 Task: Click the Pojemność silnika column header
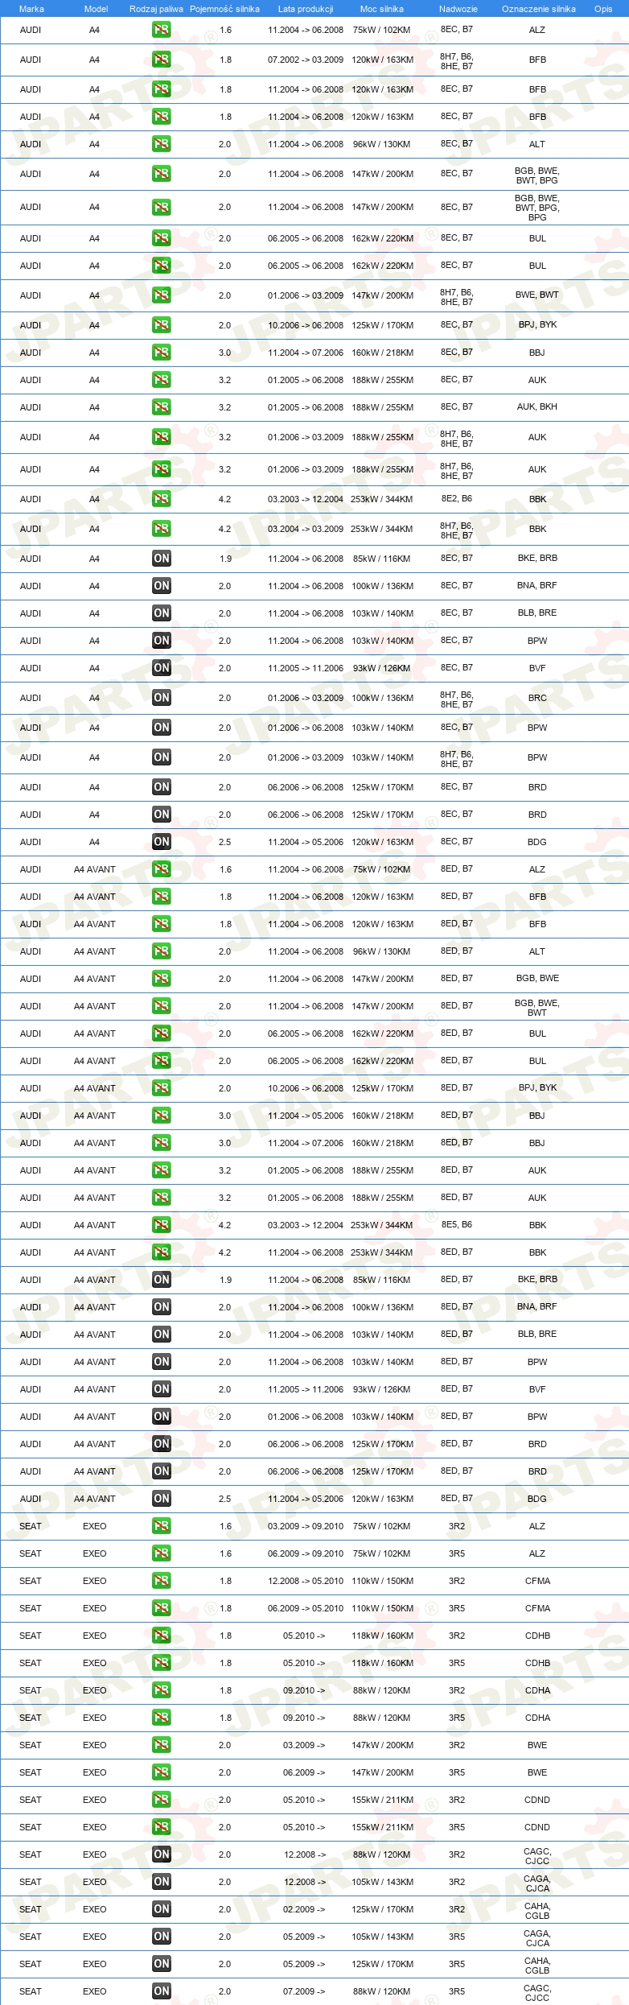(224, 9)
